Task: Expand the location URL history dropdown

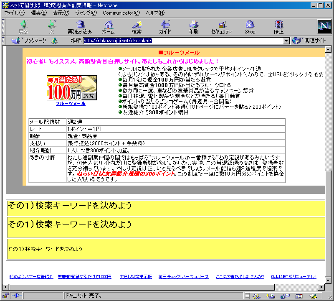Action: pos(286,41)
